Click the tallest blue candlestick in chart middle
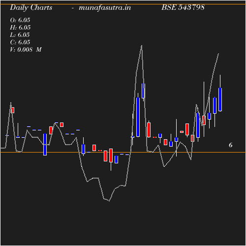Image resolution: width=246 pixels, height=246 pixels. coord(138,117)
